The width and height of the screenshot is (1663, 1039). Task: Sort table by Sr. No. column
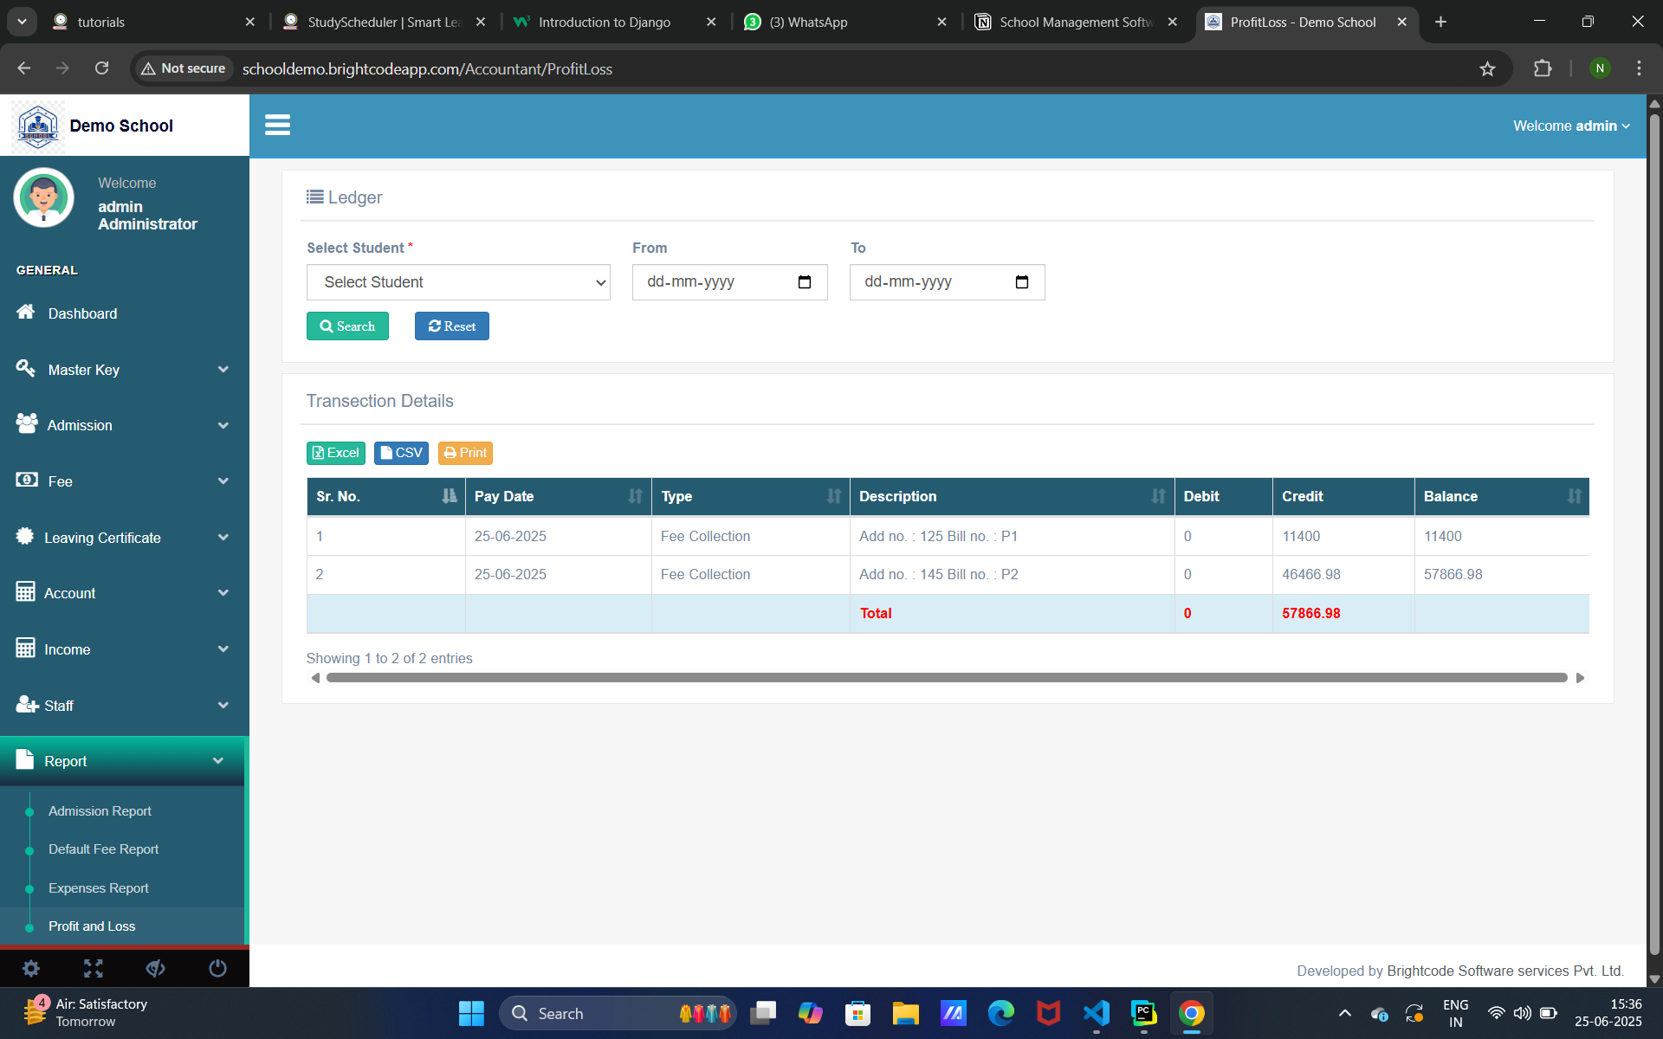pos(386,496)
